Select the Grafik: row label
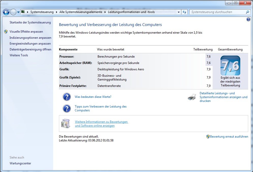 pyautogui.click(x=64, y=69)
